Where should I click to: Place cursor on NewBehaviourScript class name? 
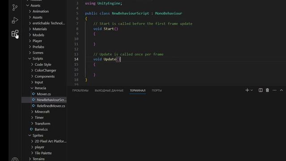130,13
